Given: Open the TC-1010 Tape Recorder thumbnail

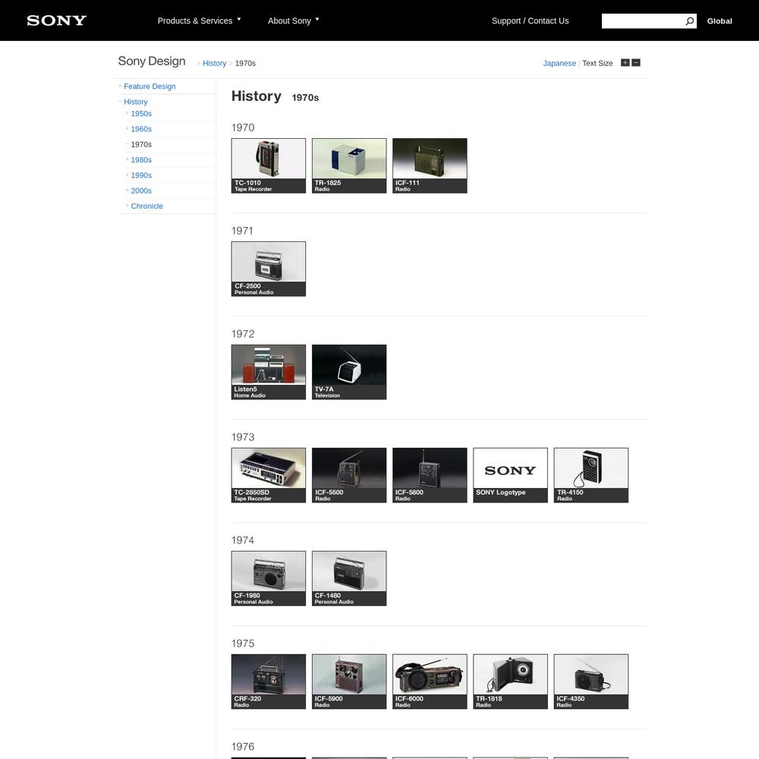Looking at the screenshot, I should [x=269, y=165].
